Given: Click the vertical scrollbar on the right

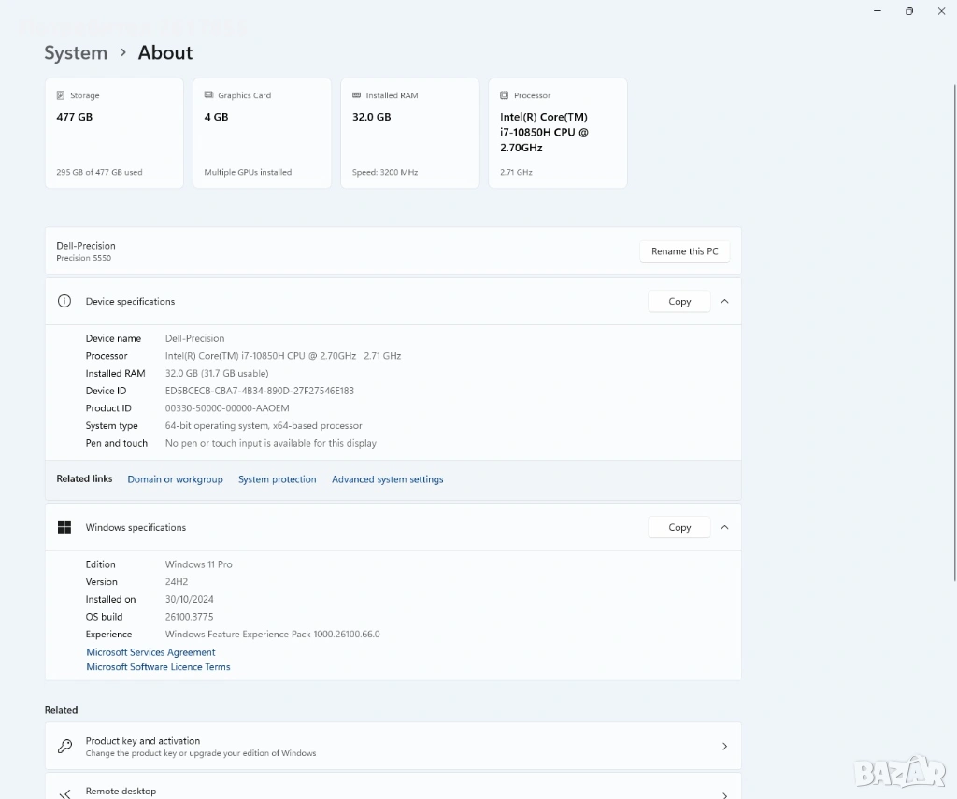Looking at the screenshot, I should [x=954, y=333].
